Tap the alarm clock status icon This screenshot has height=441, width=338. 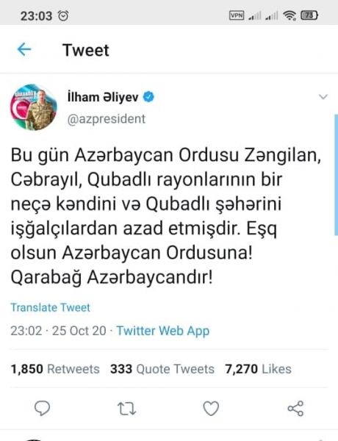(63, 15)
